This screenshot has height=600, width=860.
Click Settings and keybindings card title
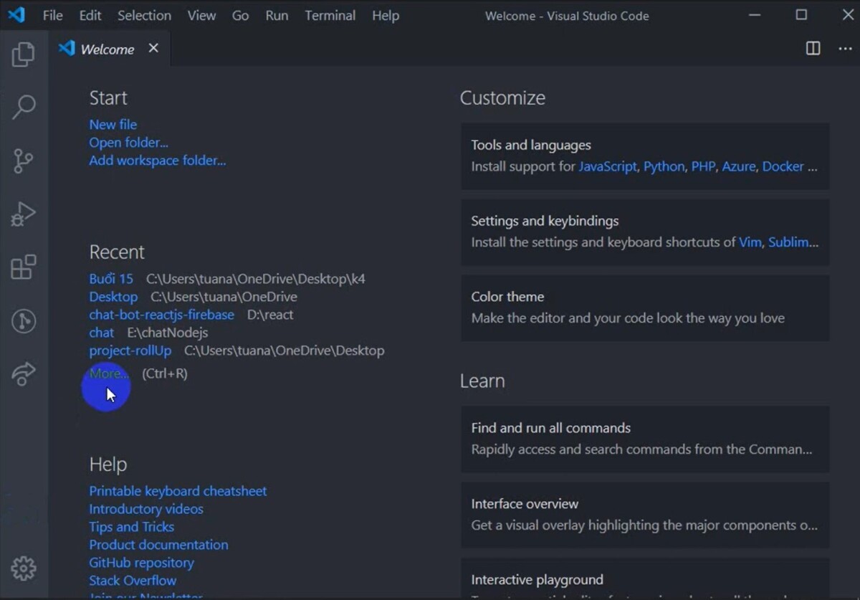click(545, 221)
